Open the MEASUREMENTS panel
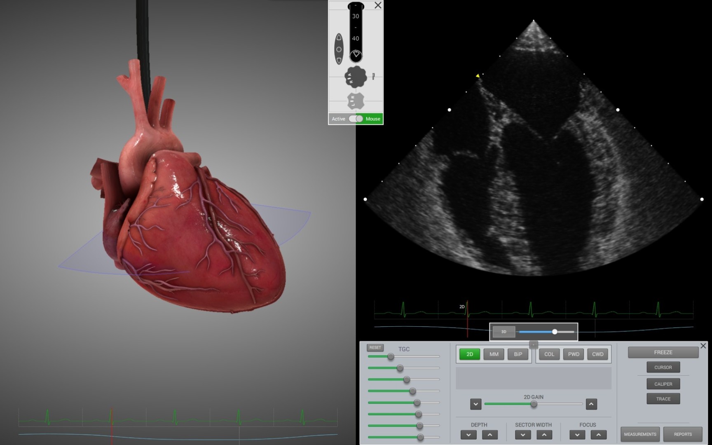Image resolution: width=712 pixels, height=445 pixels. (x=640, y=434)
